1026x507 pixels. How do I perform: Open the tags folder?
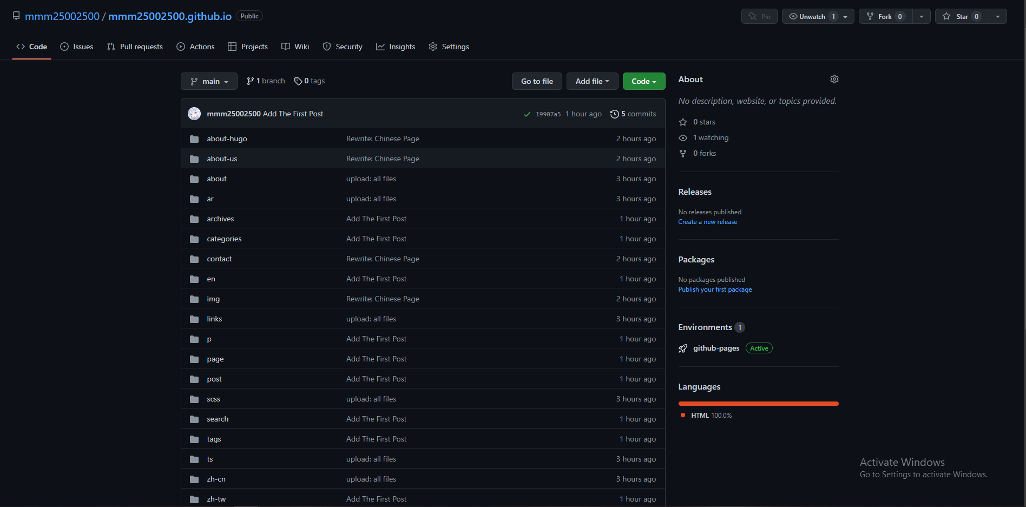point(214,439)
